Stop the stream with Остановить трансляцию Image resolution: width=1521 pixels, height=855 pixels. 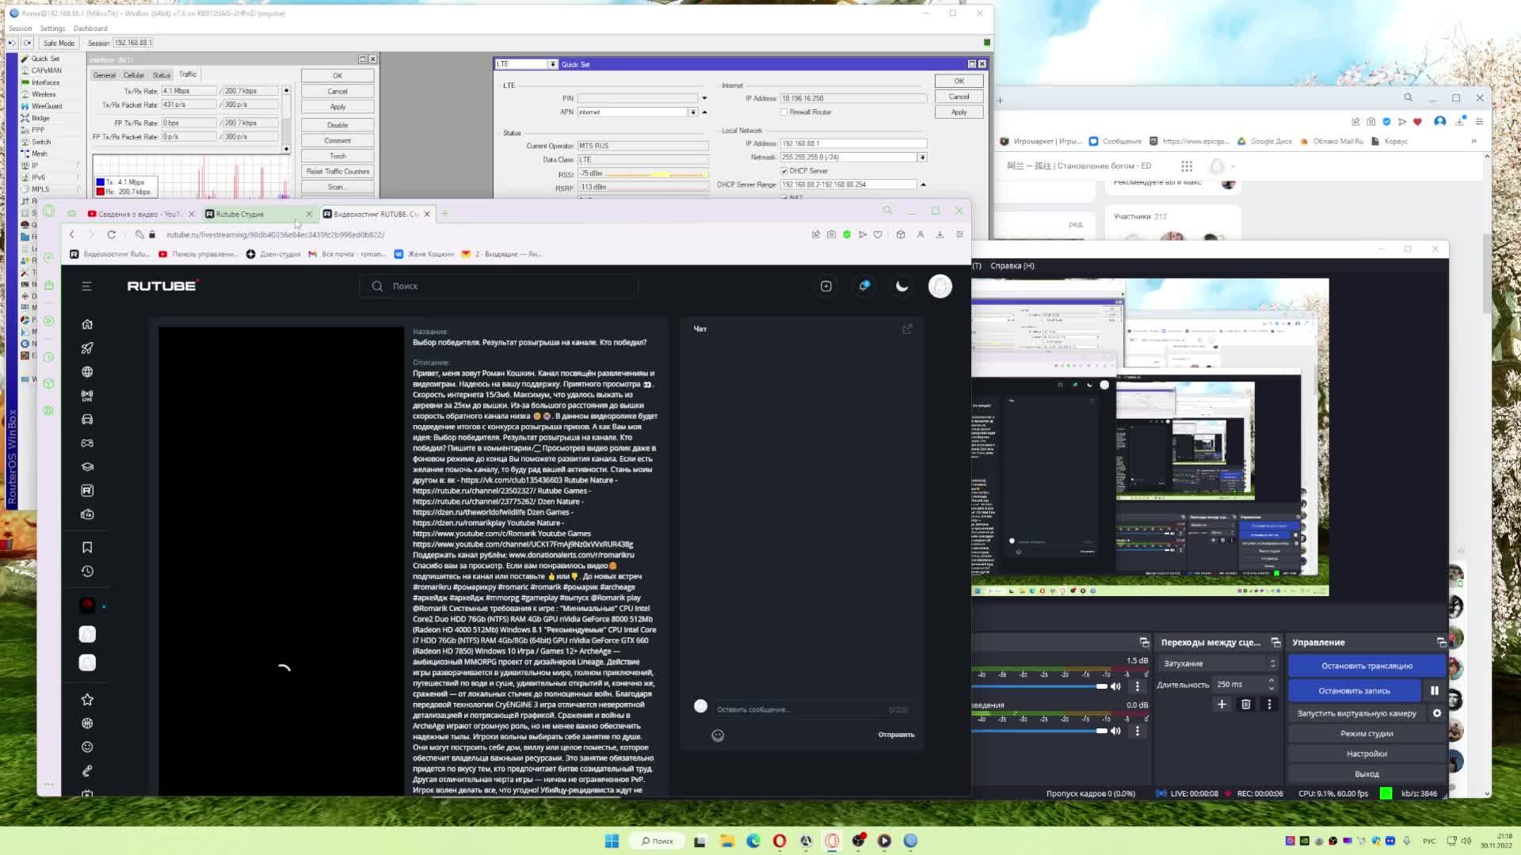pyautogui.click(x=1367, y=666)
